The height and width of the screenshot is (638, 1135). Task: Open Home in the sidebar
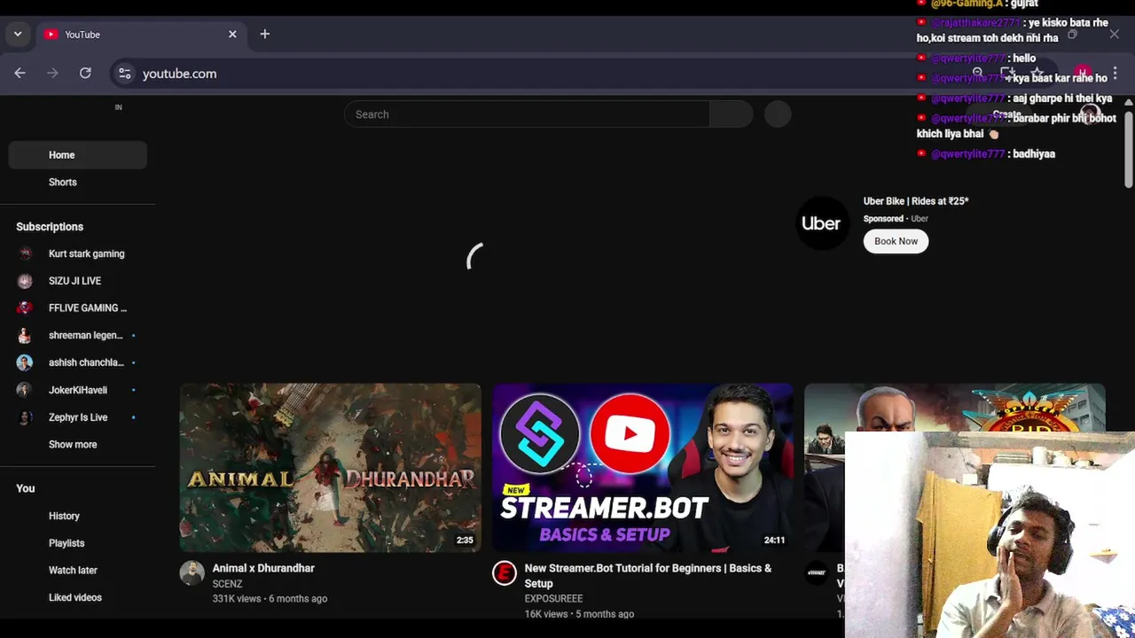pos(78,155)
